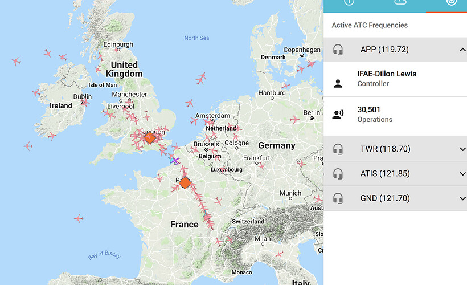Select the aircraft in northwestern France

click(159, 178)
